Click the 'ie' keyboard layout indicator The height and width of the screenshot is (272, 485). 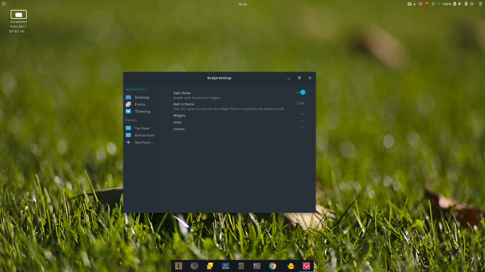pos(415,4)
